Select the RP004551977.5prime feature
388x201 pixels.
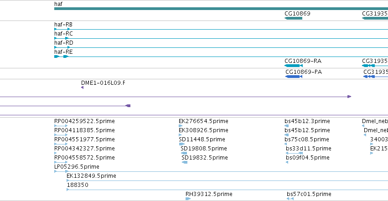pyautogui.click(x=61, y=144)
